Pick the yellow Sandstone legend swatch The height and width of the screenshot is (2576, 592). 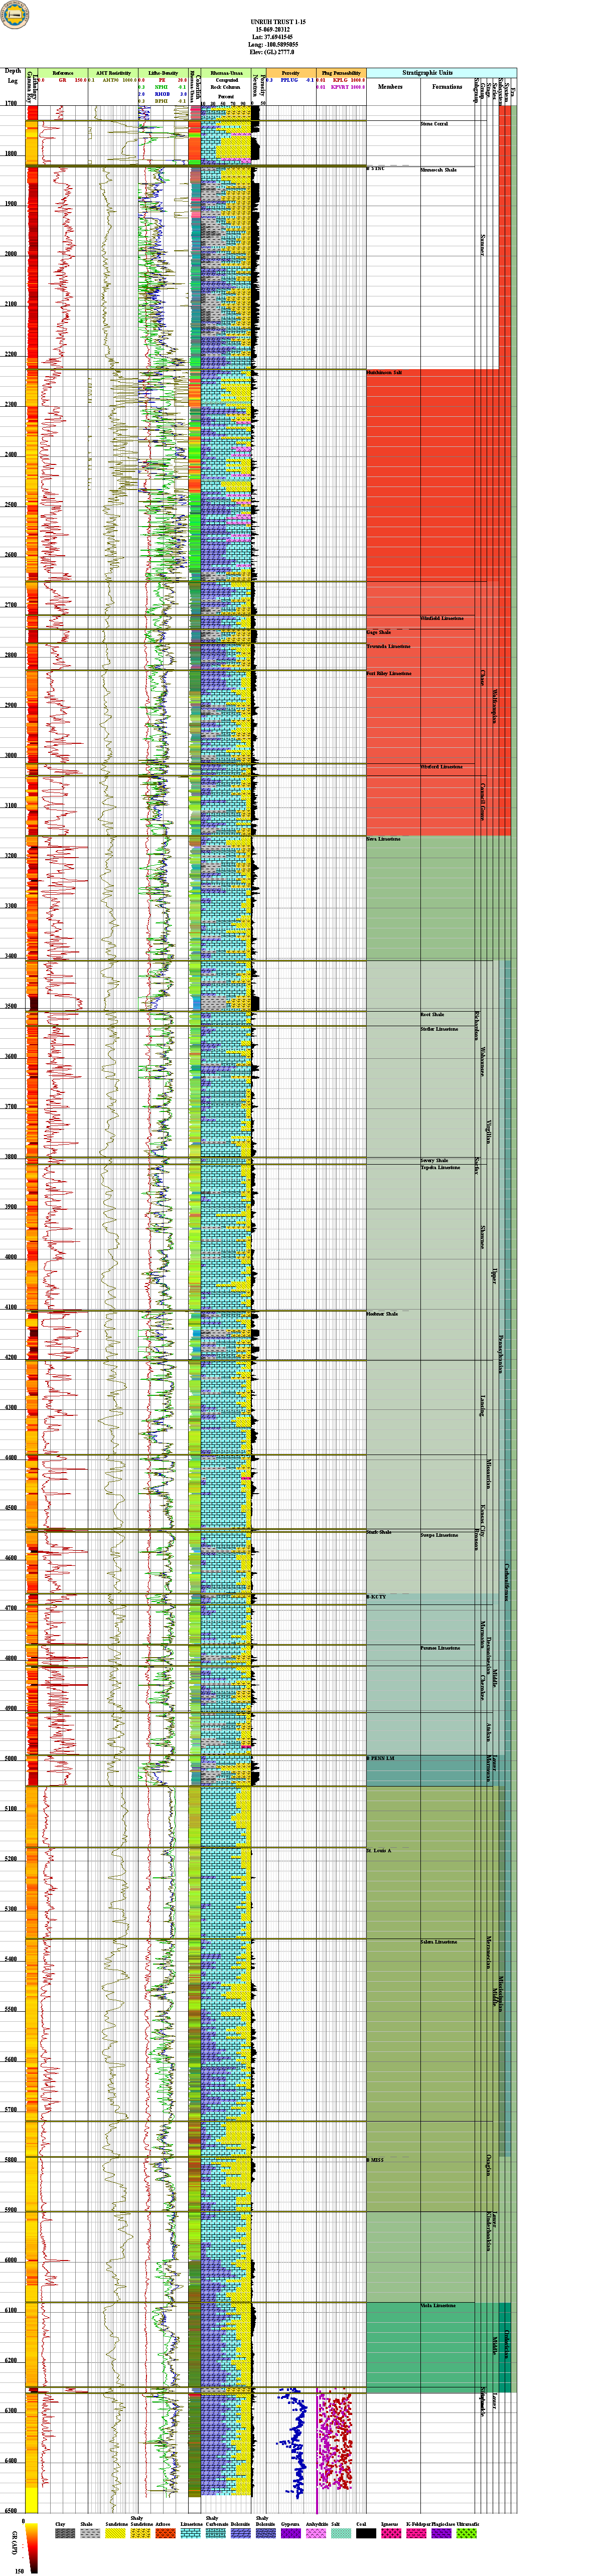coord(115,2534)
